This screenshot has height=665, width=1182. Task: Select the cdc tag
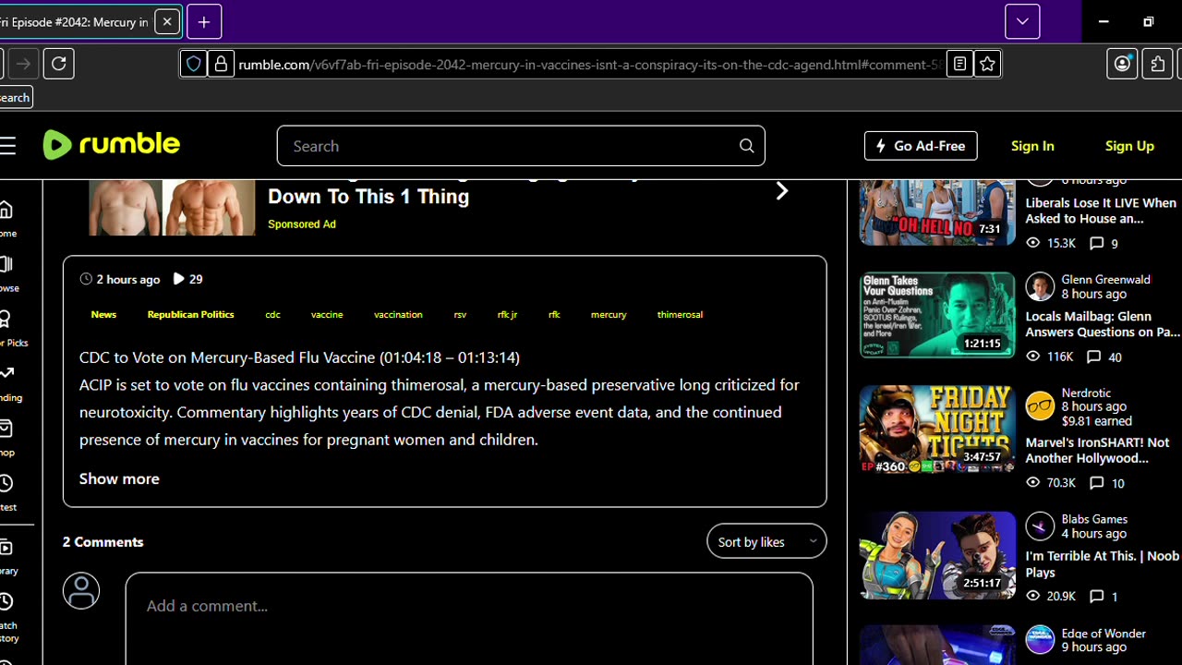pyautogui.click(x=272, y=314)
